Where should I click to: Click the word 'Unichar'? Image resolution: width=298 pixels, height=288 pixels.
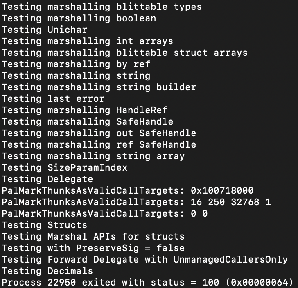[67, 30]
